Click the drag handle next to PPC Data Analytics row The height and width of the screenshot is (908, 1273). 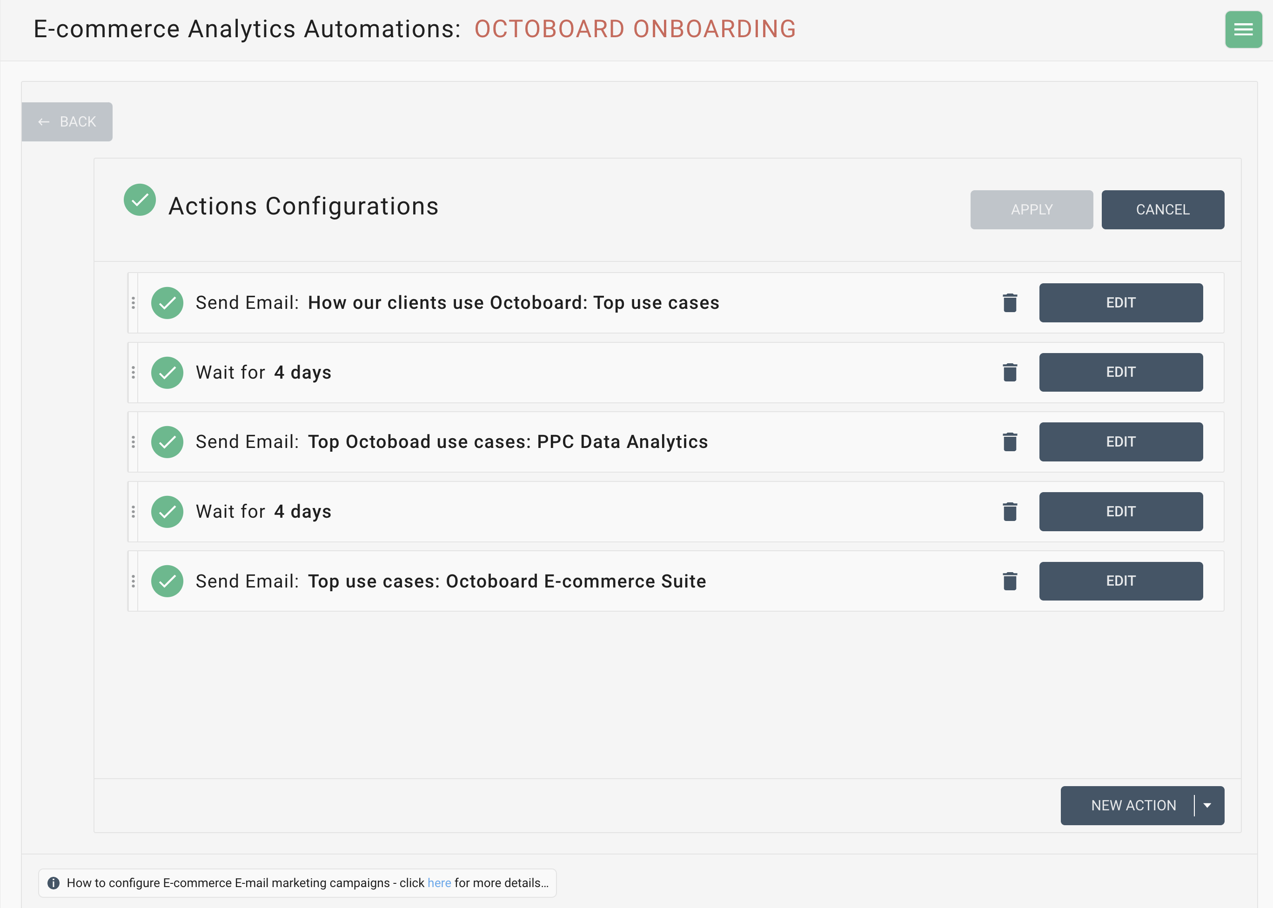[x=134, y=441]
